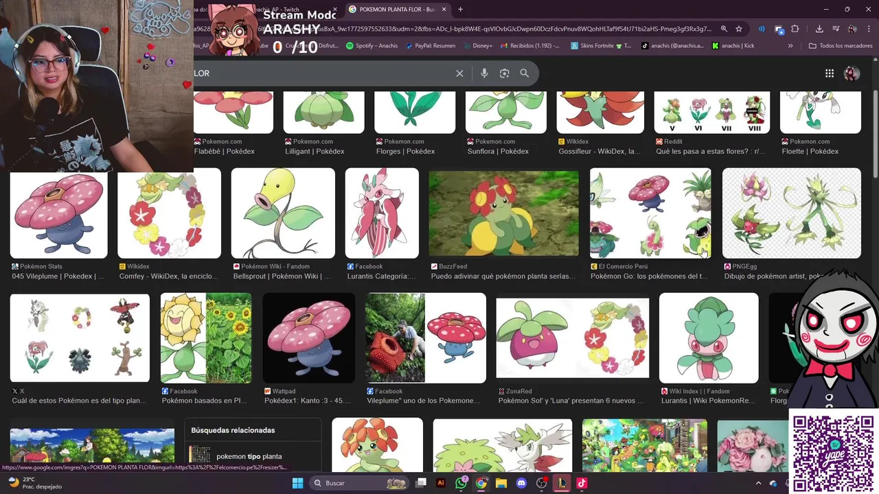
Task: Start a voice search with the microphone
Action: point(484,73)
